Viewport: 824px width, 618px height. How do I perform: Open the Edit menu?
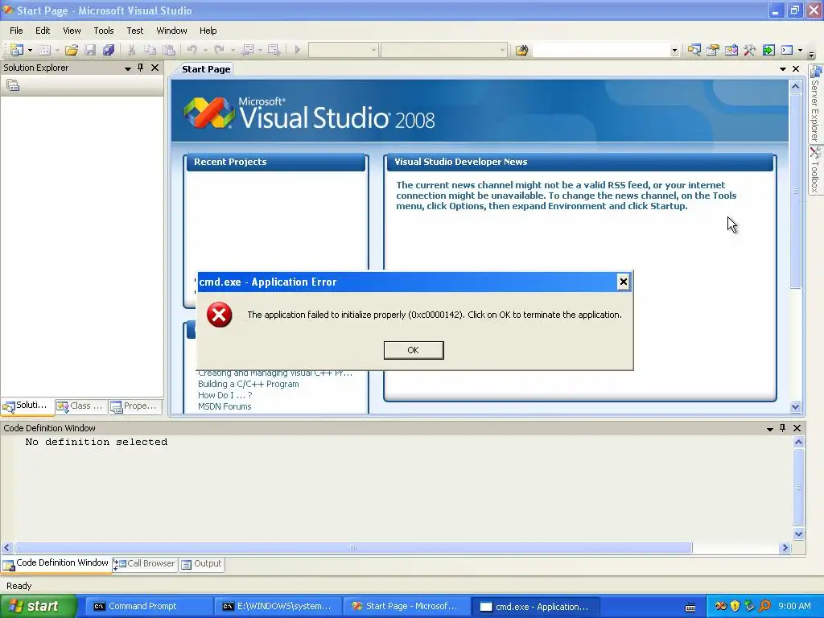[43, 31]
